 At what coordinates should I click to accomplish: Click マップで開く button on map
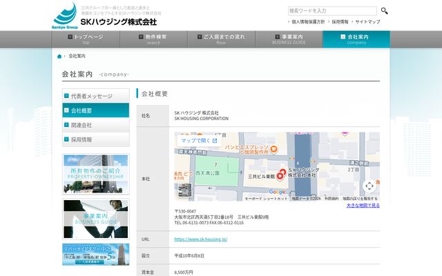pyautogui.click(x=199, y=141)
